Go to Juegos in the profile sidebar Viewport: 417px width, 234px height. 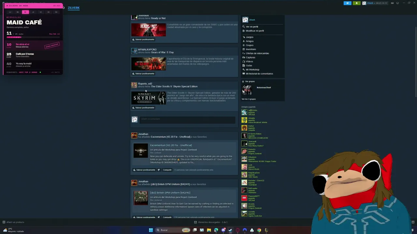click(x=249, y=37)
